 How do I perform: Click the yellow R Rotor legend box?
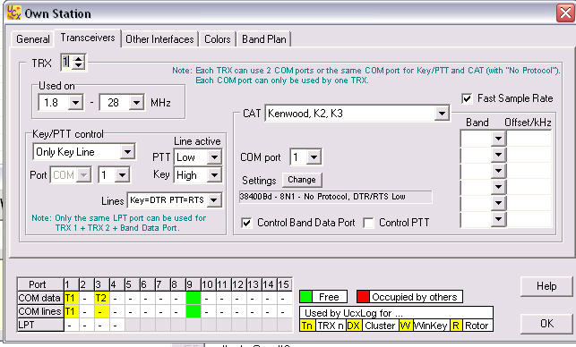pyautogui.click(x=455, y=326)
